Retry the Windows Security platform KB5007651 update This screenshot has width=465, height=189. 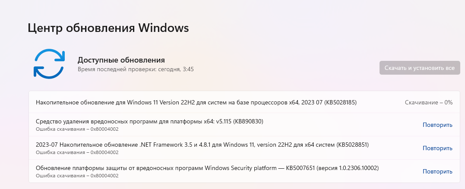point(437,171)
